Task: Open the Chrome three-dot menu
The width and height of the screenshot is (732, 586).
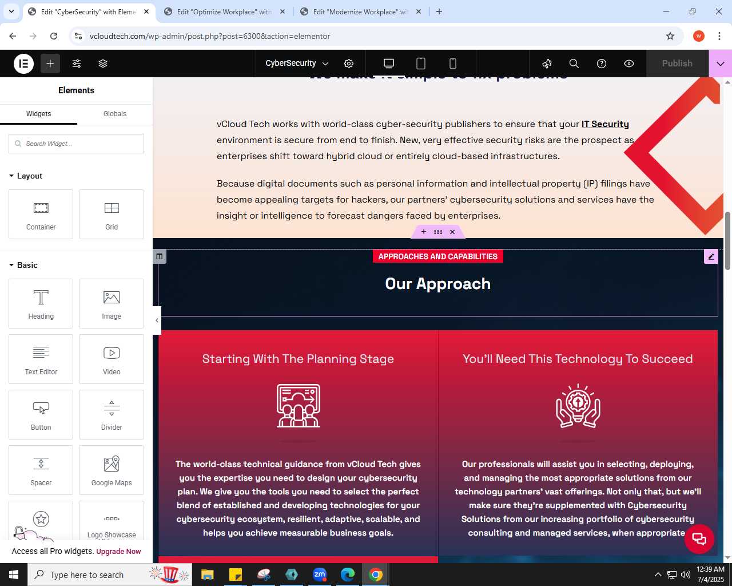Action: click(x=719, y=36)
